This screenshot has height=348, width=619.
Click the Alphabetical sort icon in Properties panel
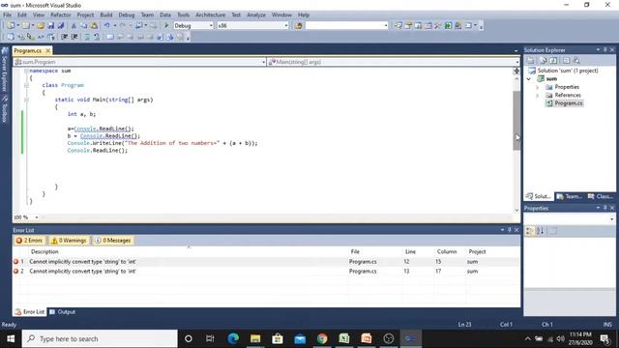(x=540, y=231)
